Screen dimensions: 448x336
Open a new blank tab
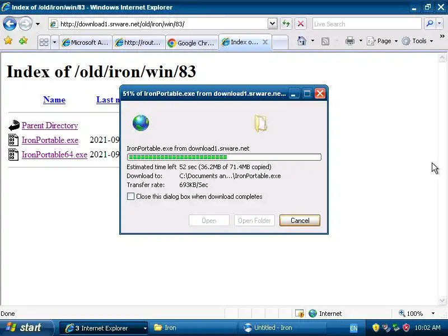(279, 43)
